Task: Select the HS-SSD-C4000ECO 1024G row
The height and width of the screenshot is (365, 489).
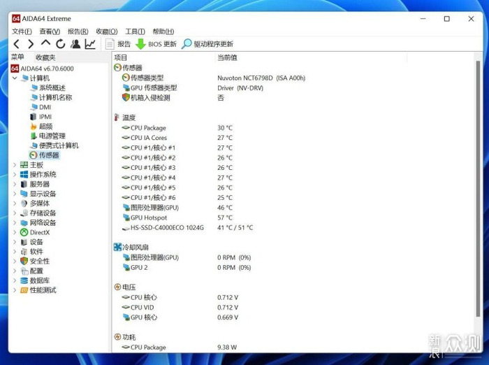Action: 187,228
